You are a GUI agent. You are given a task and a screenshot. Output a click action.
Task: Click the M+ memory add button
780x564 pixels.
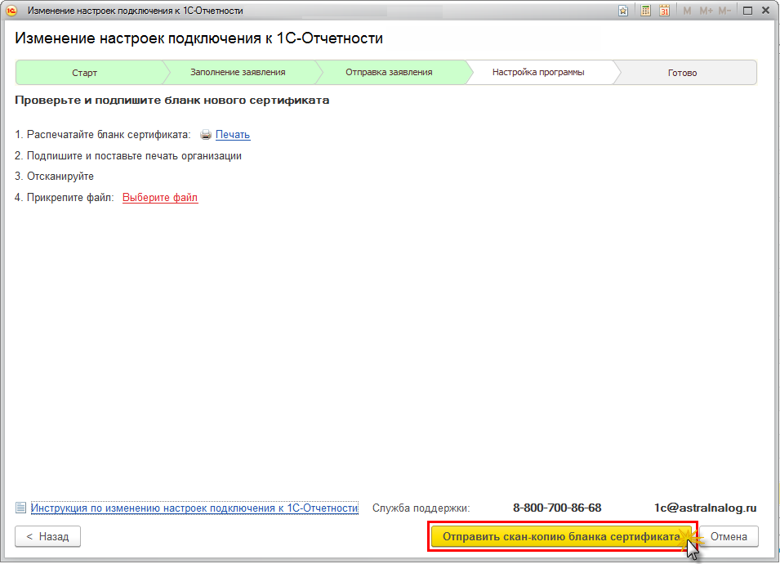click(706, 11)
